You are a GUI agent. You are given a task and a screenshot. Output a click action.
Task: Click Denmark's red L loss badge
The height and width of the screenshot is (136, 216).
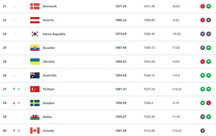202,6
